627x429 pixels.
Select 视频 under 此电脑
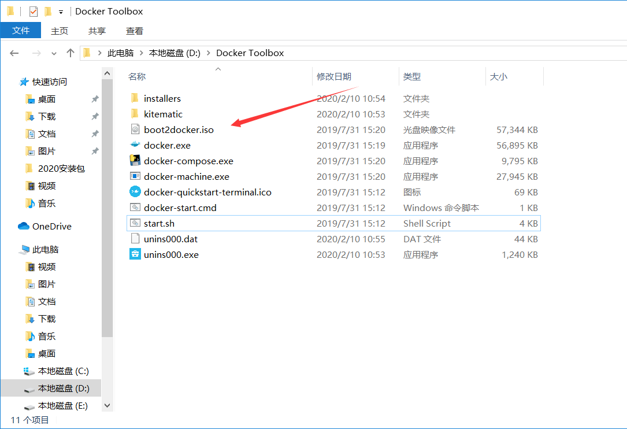47,267
